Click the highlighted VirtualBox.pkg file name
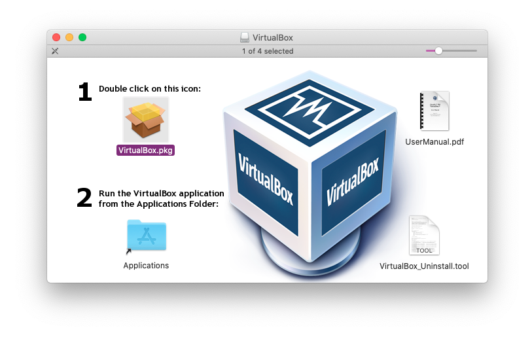Image resolution: width=532 pixels, height=339 pixels. pos(146,150)
